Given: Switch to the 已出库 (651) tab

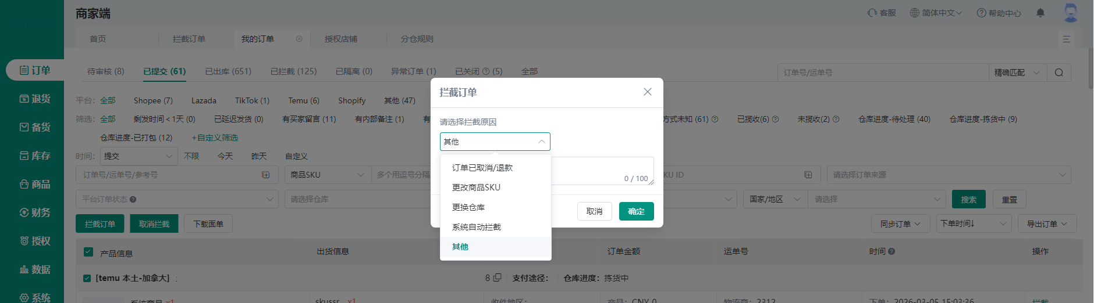Looking at the screenshot, I should (228, 71).
